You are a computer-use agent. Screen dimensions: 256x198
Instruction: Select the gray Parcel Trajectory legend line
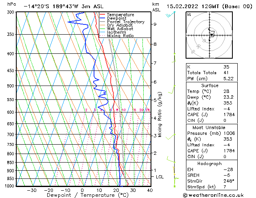(x=103, y=22)
